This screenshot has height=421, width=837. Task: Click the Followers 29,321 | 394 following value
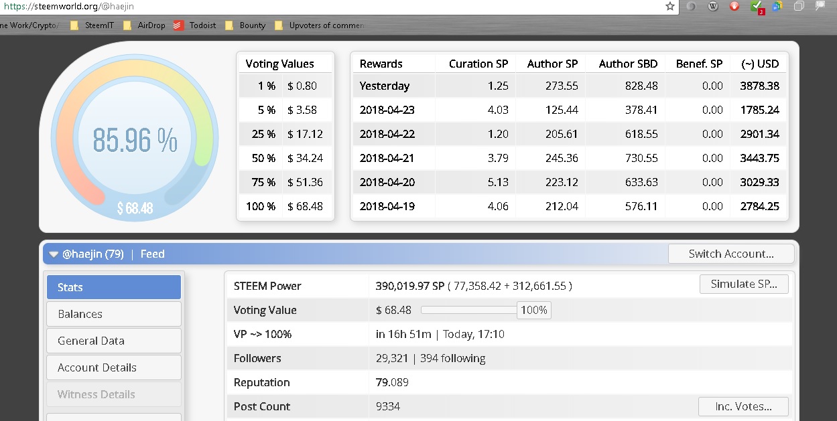pyautogui.click(x=430, y=358)
